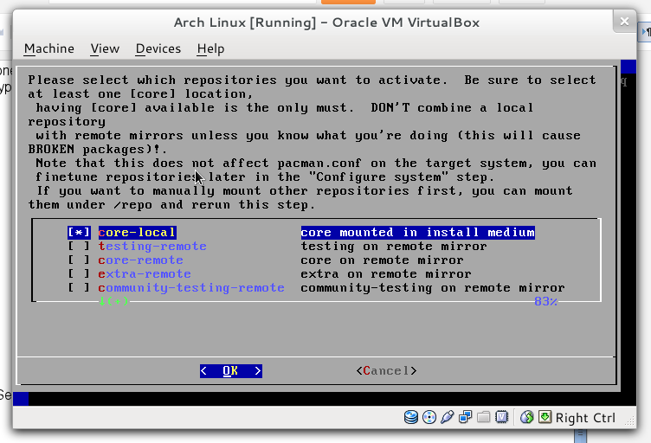The width and height of the screenshot is (651, 443).
Task: Click the window title 'Arch Linux [Running]'
Action: tap(245, 22)
